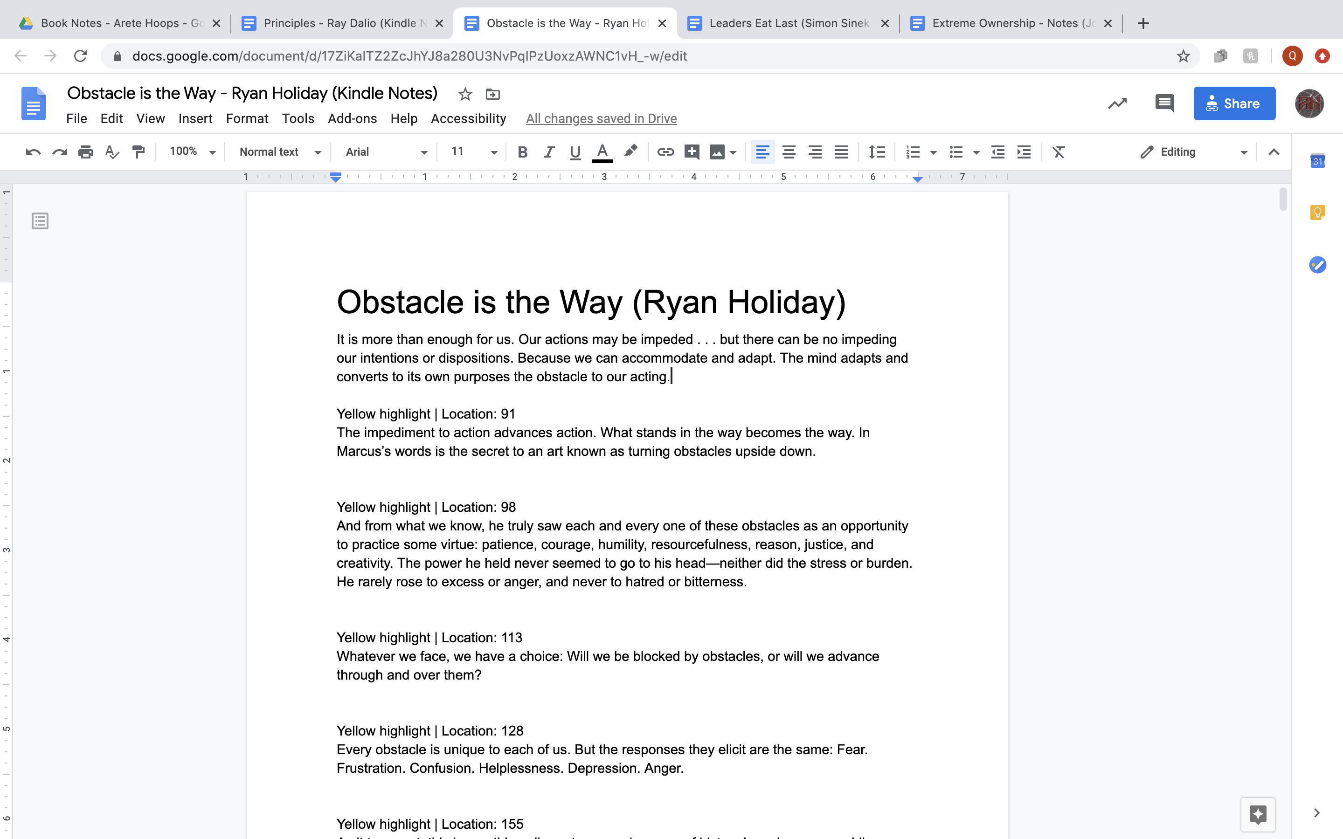Open the text color picker
The width and height of the screenshot is (1343, 839).
[x=602, y=152]
